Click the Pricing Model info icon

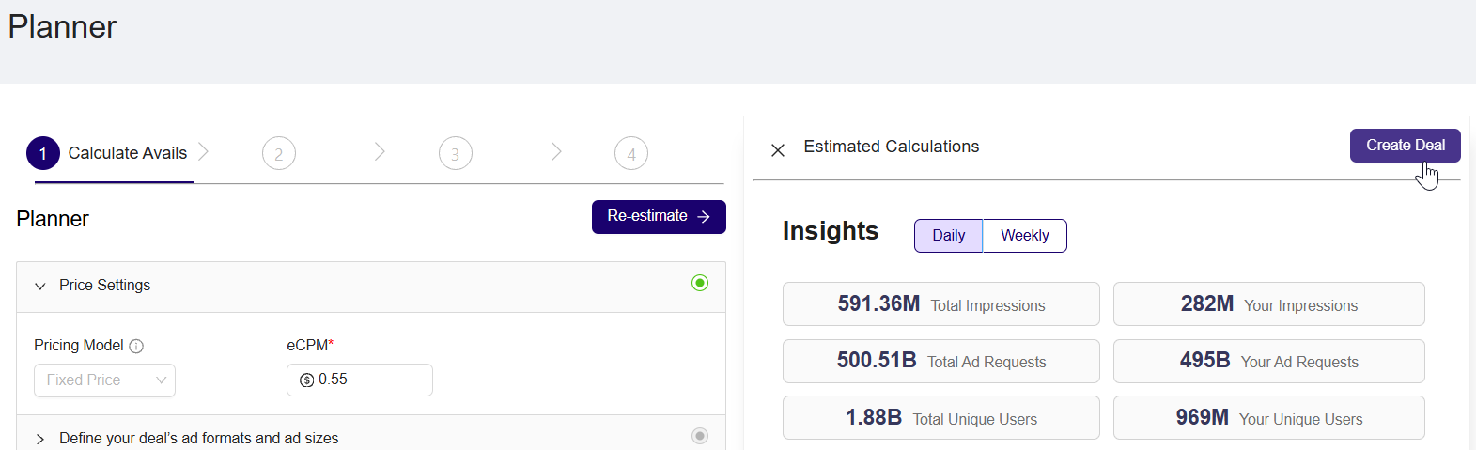point(136,346)
